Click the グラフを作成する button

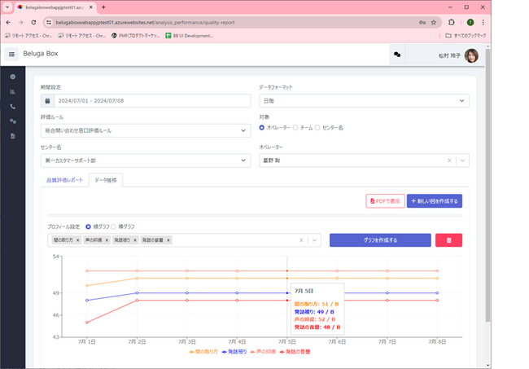[x=380, y=240]
